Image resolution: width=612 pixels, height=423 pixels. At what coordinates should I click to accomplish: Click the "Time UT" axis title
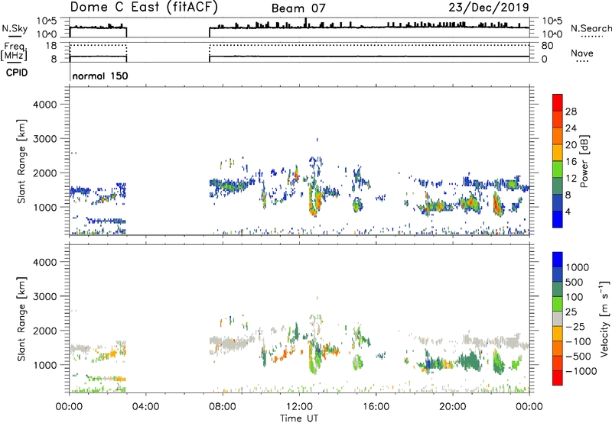(299, 418)
